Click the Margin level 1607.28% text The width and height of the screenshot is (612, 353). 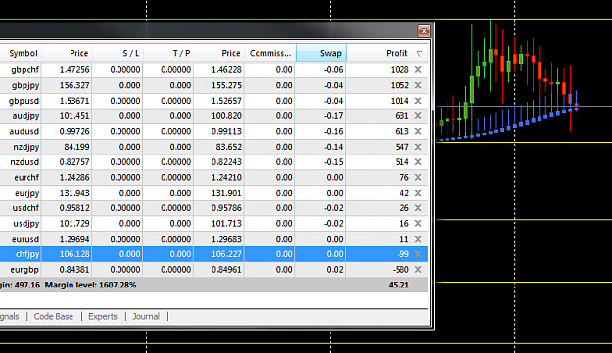90,285
